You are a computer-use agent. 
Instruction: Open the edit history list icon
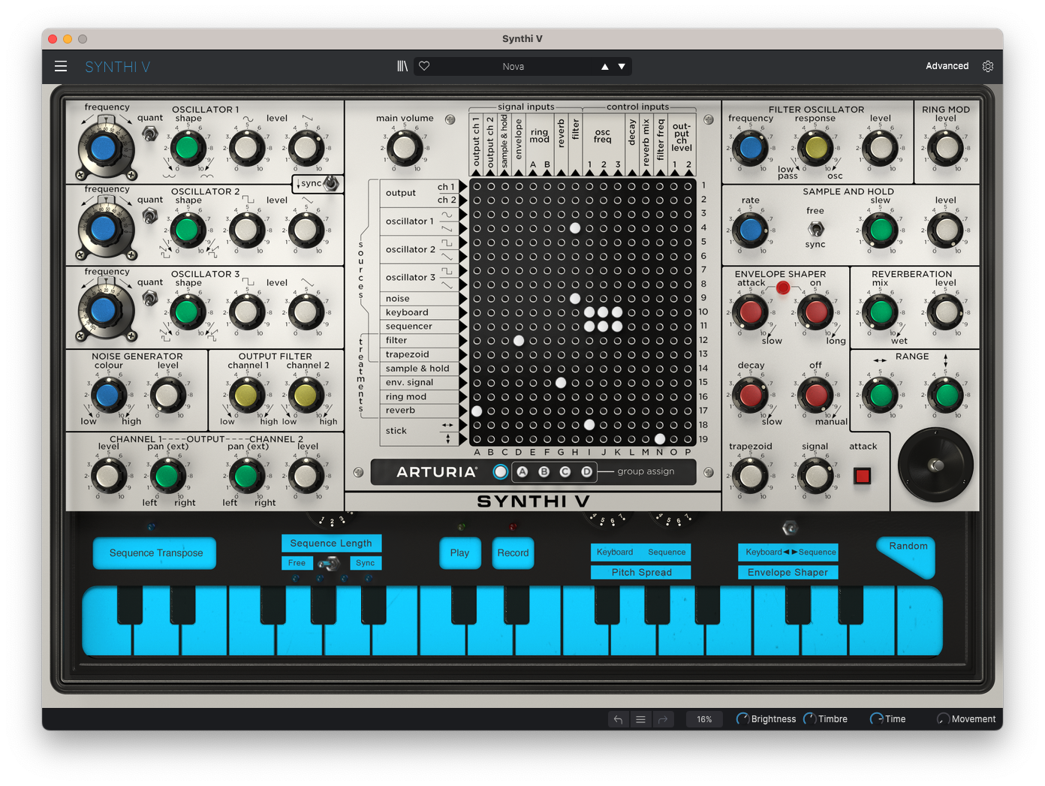(640, 719)
